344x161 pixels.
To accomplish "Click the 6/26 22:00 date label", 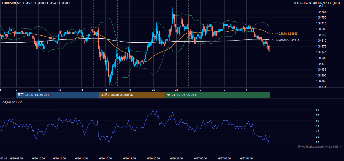I will [177, 158].
